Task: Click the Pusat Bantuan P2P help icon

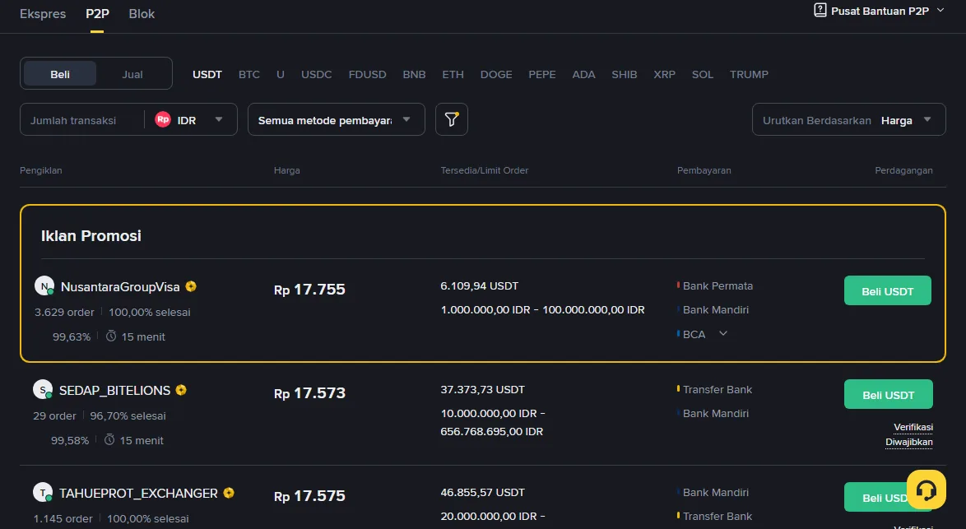Action: (x=820, y=10)
